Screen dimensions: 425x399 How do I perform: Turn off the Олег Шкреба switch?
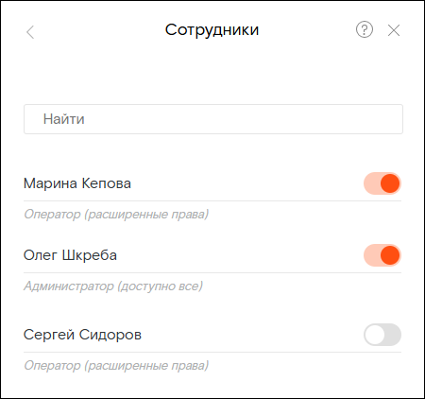tap(382, 255)
